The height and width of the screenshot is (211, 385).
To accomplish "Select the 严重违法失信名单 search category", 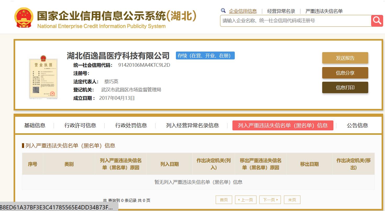I will 324,11.
